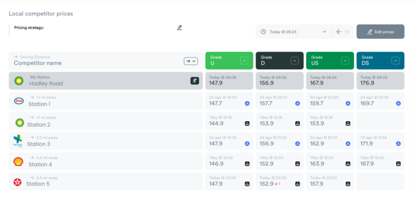This screenshot has height=200, width=413.
Task: Click Station 2 Grade US source icon
Action: coord(348,124)
